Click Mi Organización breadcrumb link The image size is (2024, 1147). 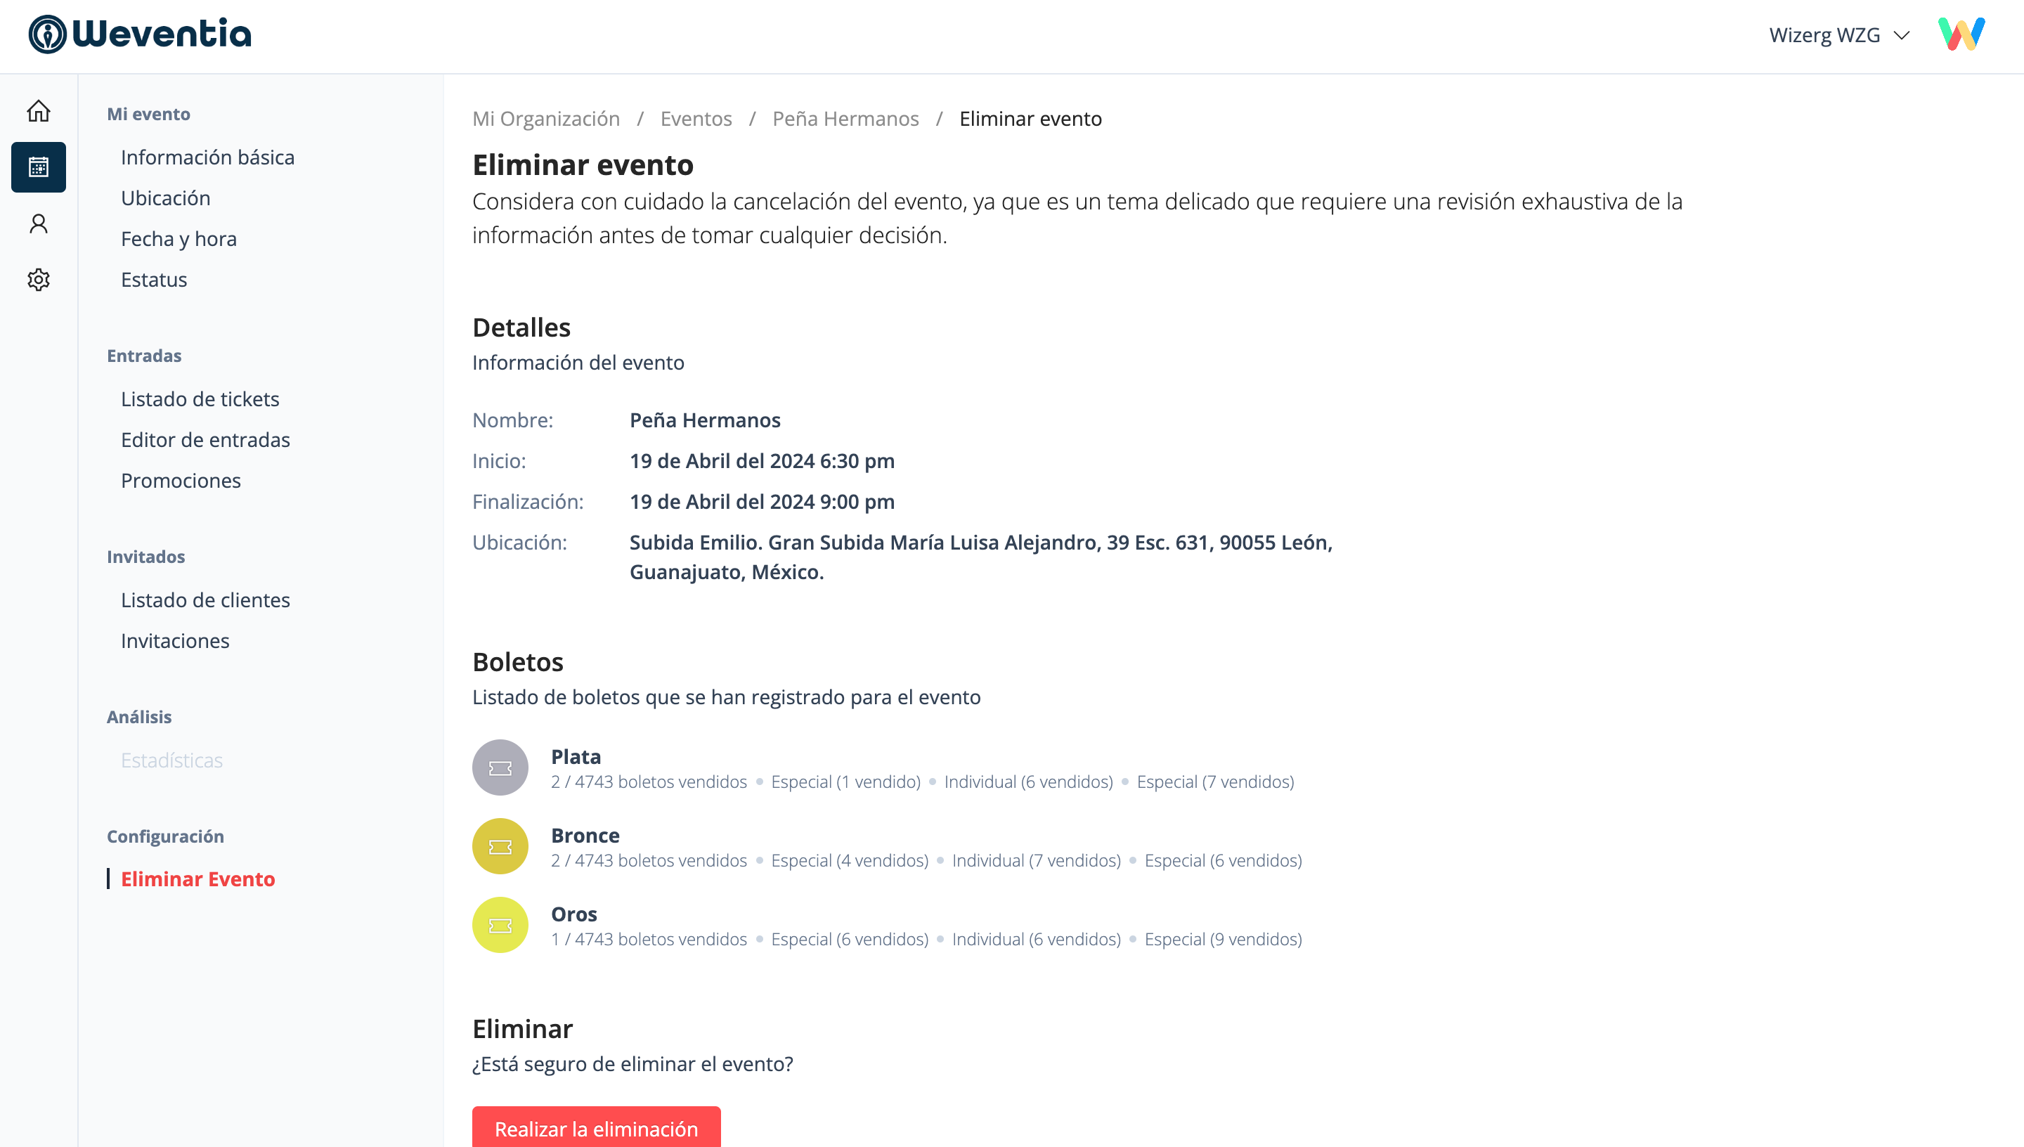click(546, 119)
